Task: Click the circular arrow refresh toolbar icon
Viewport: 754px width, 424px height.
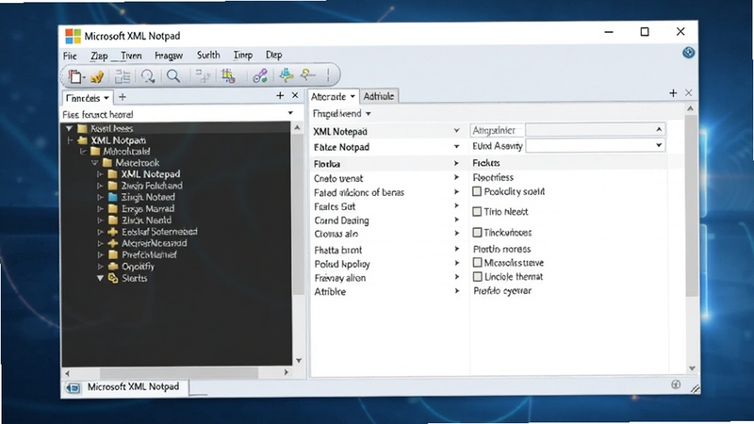Action: pyautogui.click(x=148, y=76)
